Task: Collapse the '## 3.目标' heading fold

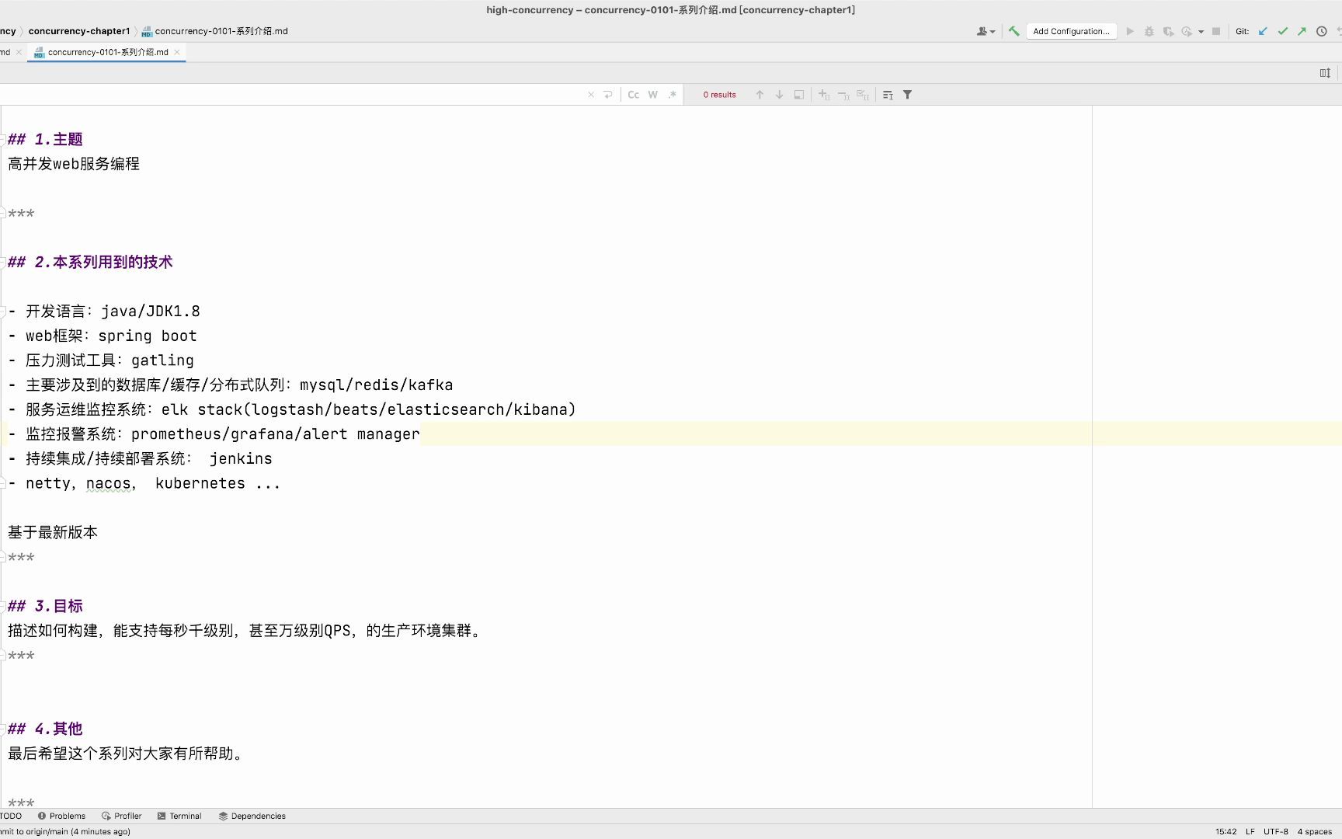Action: click(x=3, y=606)
